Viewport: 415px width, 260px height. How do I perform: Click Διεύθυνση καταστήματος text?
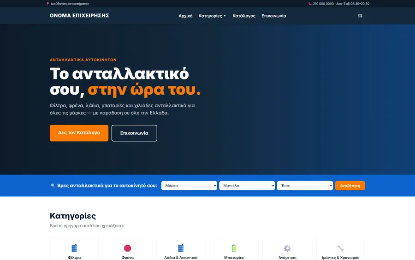70,4
